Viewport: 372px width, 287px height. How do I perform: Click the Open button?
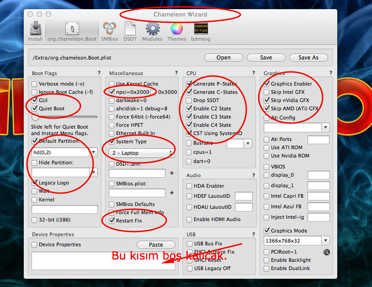[223, 58]
